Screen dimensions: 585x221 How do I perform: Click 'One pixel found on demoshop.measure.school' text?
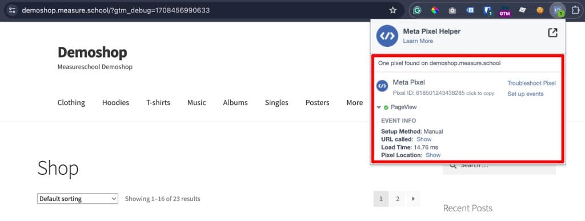click(x=439, y=63)
